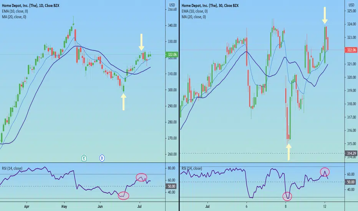The width and height of the screenshot is (358, 211).
Task: Click the 260.00 price level on the left axis
Action: point(172,154)
